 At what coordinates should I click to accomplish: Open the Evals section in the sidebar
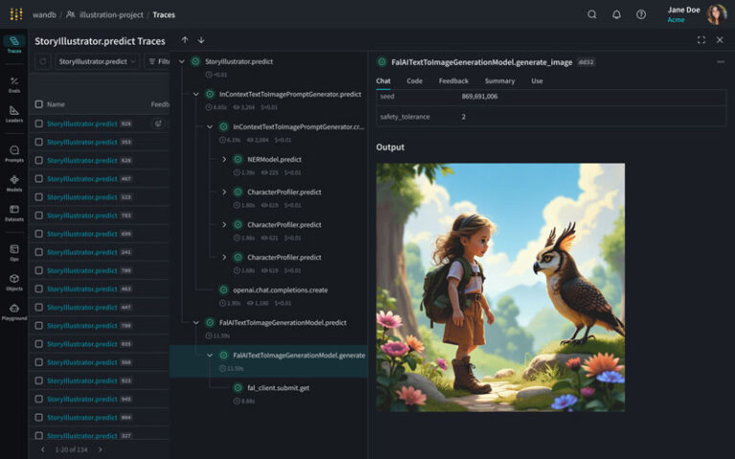tap(14, 84)
